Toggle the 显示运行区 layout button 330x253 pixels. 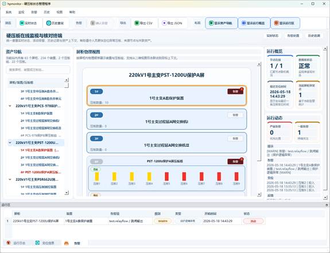(x=285, y=23)
